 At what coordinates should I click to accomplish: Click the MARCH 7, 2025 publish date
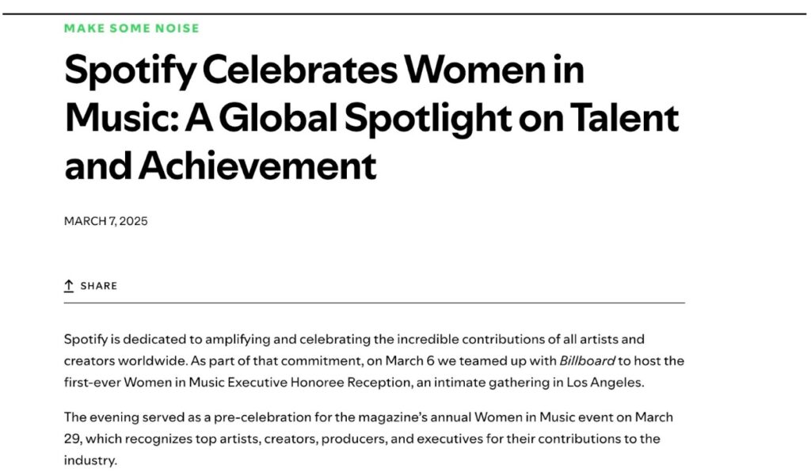105,221
